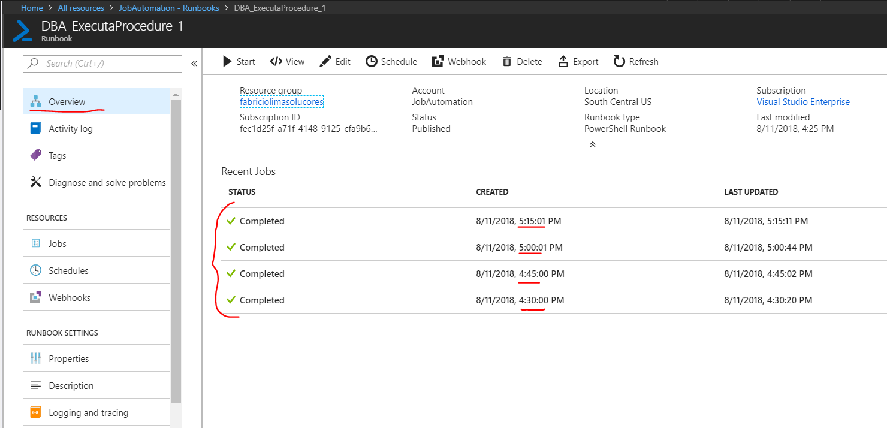Open Schedules in the sidebar
The width and height of the screenshot is (887, 428).
68,271
